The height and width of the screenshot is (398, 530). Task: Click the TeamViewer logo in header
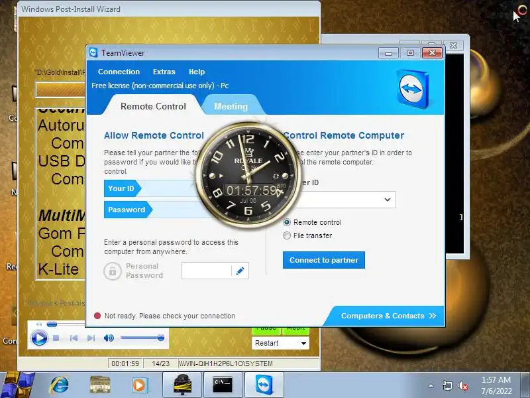point(412,89)
